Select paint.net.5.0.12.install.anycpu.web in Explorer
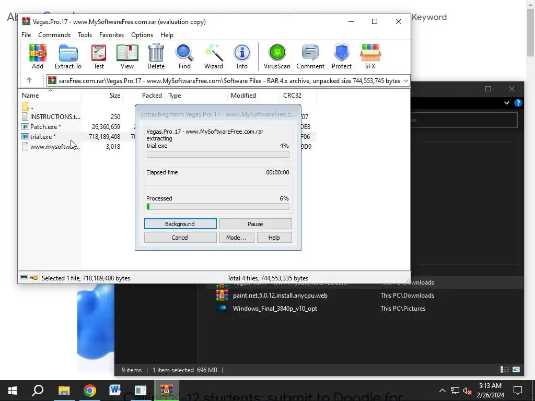 pos(280,296)
